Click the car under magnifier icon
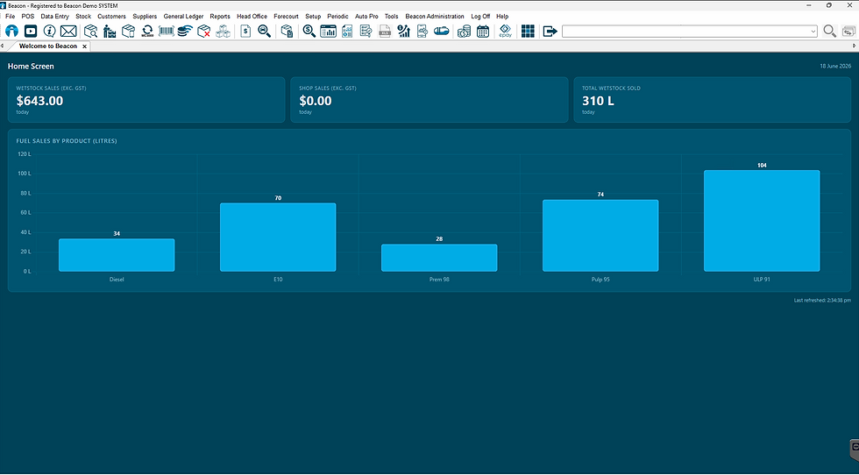 (265, 32)
